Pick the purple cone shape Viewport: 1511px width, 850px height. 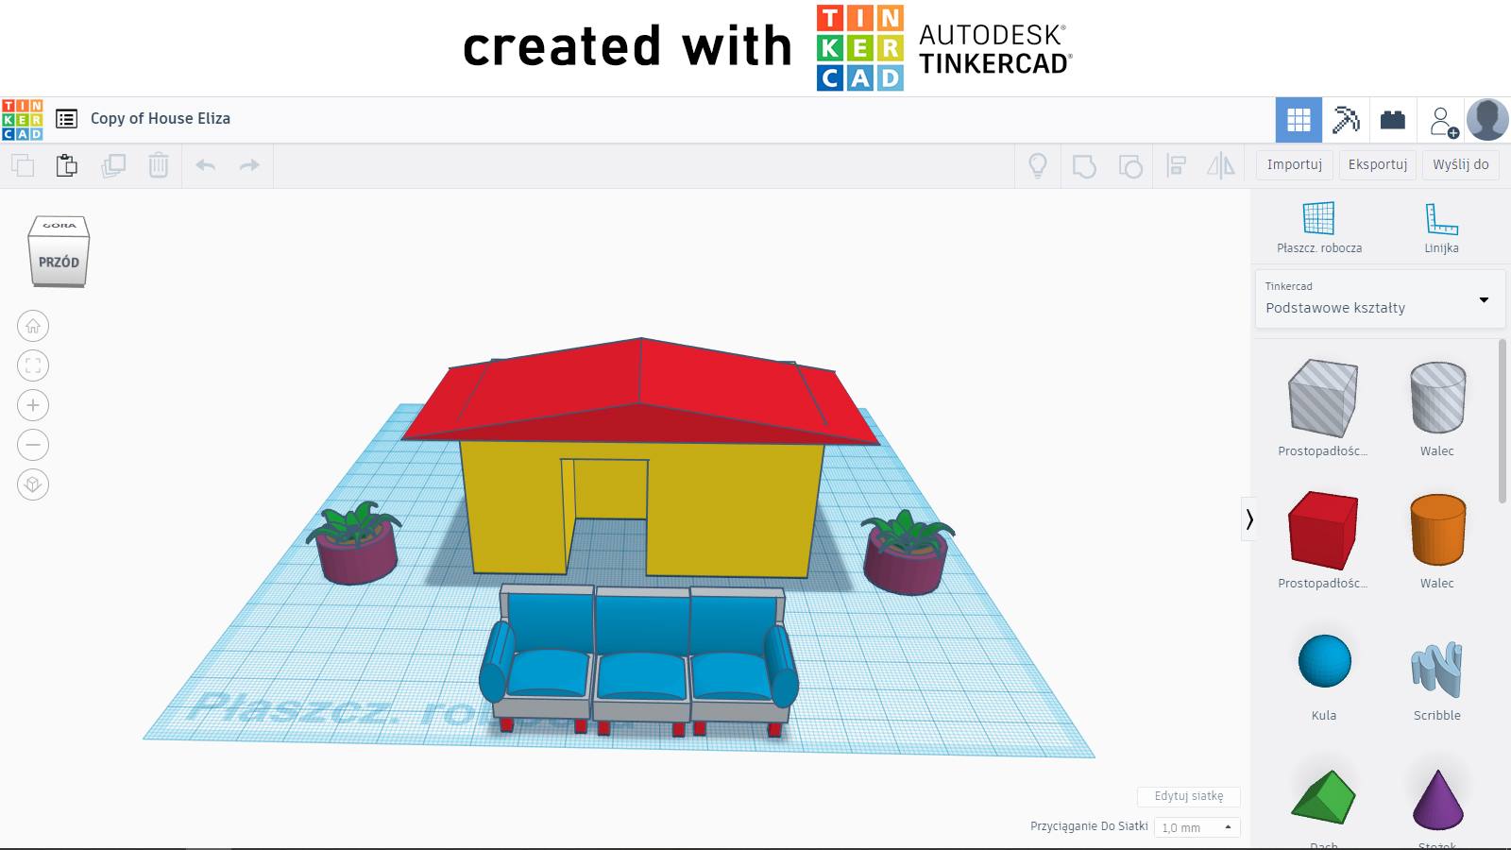pos(1437,801)
